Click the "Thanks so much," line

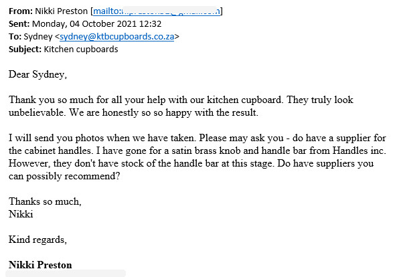(45, 201)
